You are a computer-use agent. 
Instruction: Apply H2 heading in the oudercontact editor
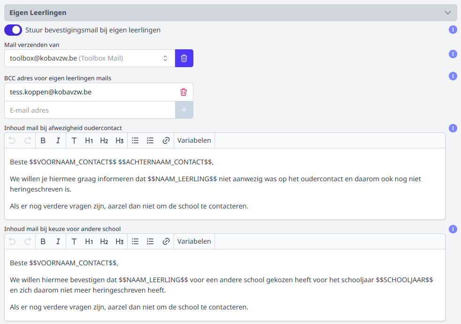pyautogui.click(x=104, y=140)
